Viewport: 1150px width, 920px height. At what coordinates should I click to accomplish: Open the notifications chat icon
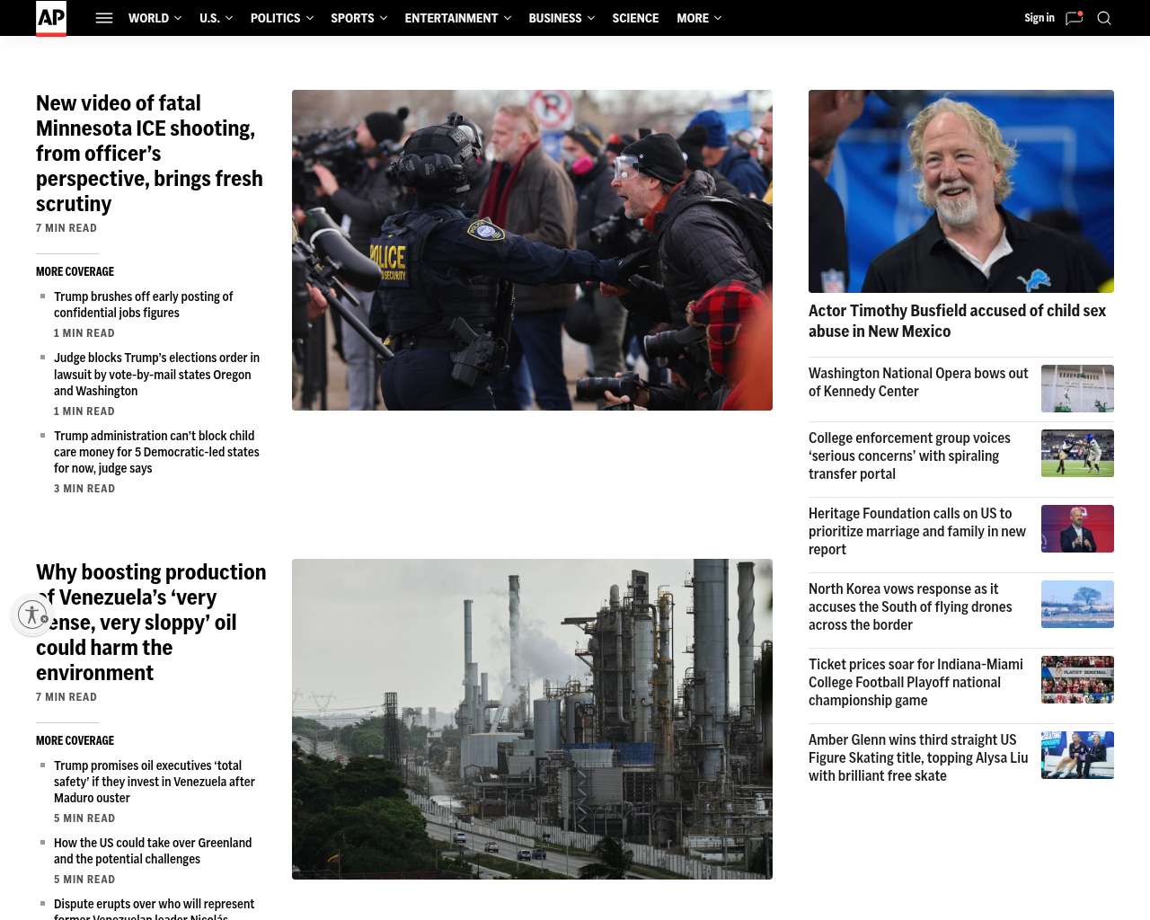1074,18
